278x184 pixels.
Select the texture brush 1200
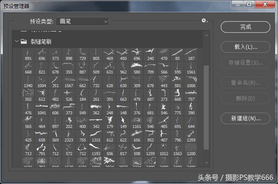click(191, 150)
